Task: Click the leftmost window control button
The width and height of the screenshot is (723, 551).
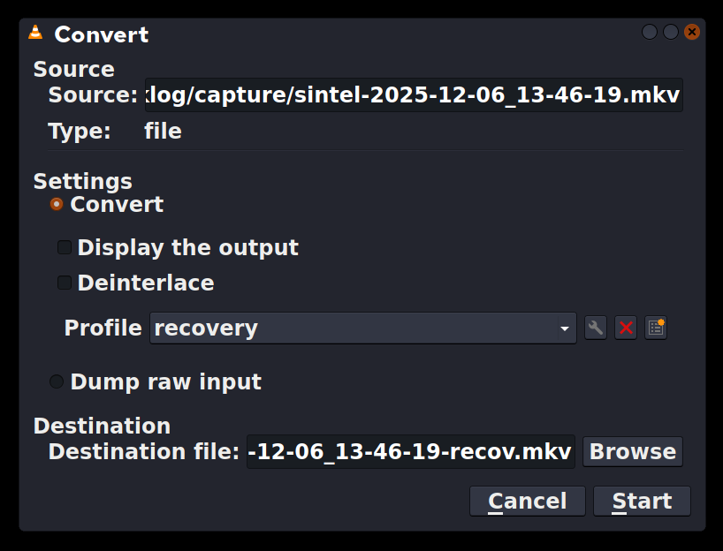Action: tap(650, 32)
